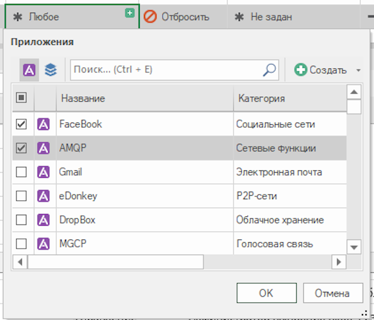Sort by the Название column header
The width and height of the screenshot is (374, 320).
coord(144,98)
